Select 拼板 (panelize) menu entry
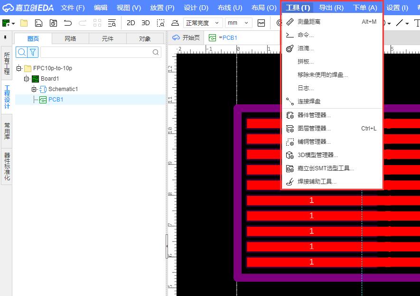The width and height of the screenshot is (420, 296). click(x=306, y=62)
